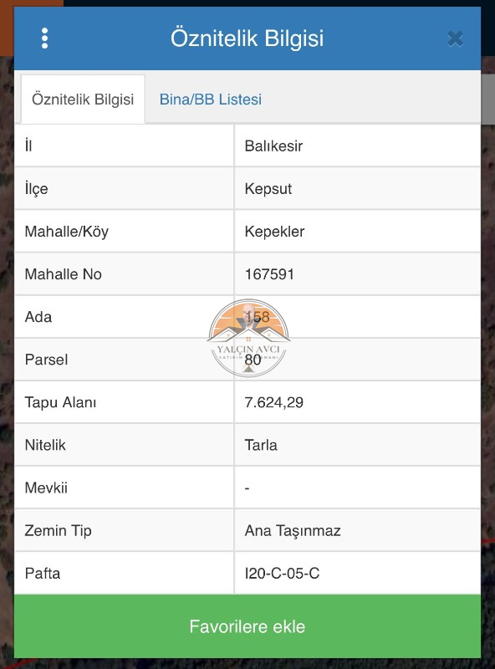
Task: Click the Tapu Alanı value 7.624,29
Action: point(273,402)
